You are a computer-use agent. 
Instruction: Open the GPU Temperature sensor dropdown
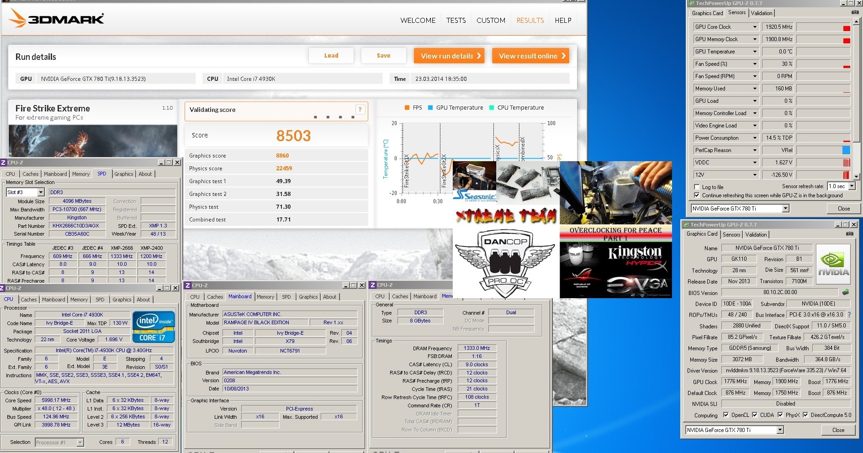point(755,52)
